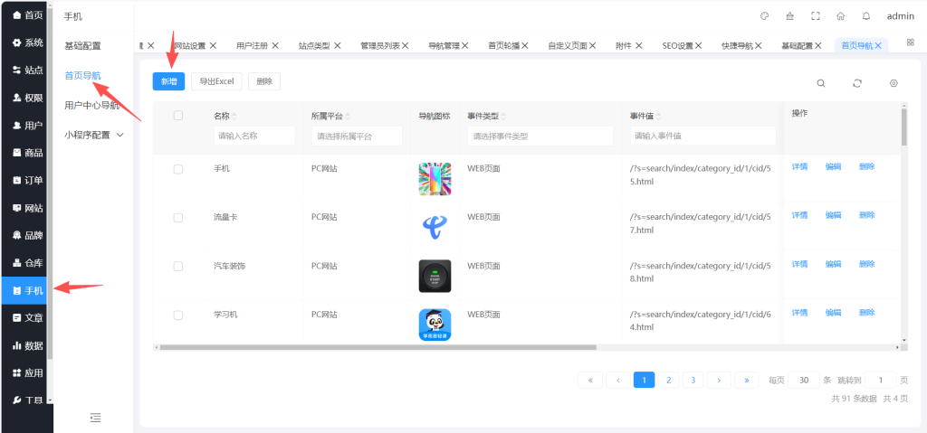The height and width of the screenshot is (433, 927).
Task: Open the tab grid menu icon
Action: coord(911,42)
